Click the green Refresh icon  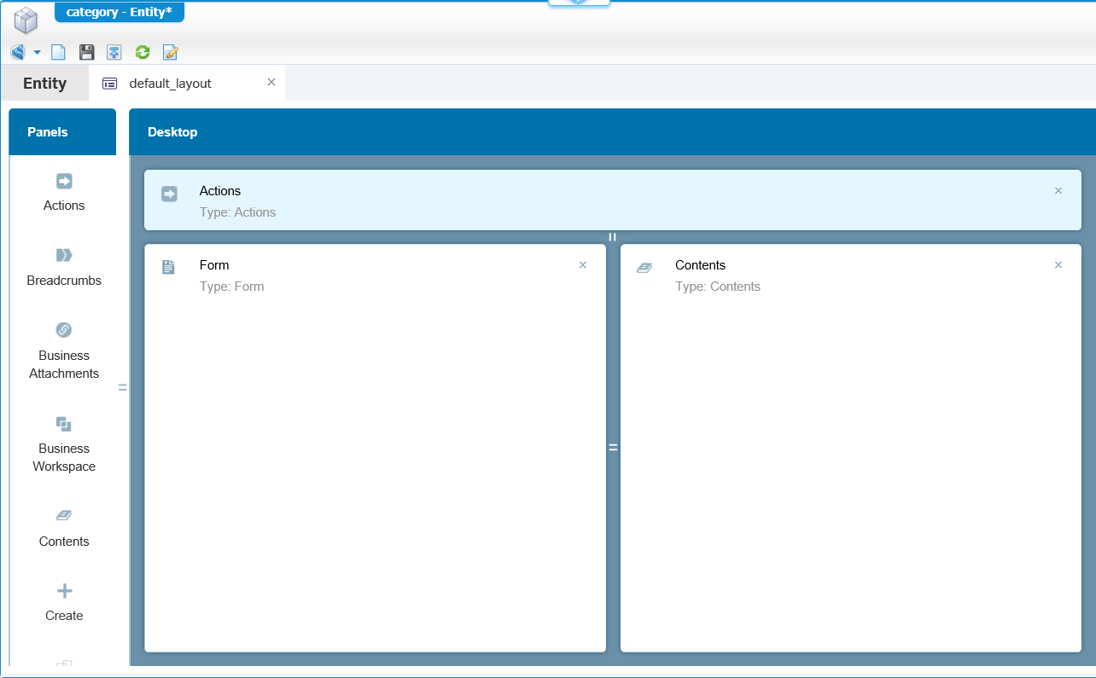coord(143,53)
